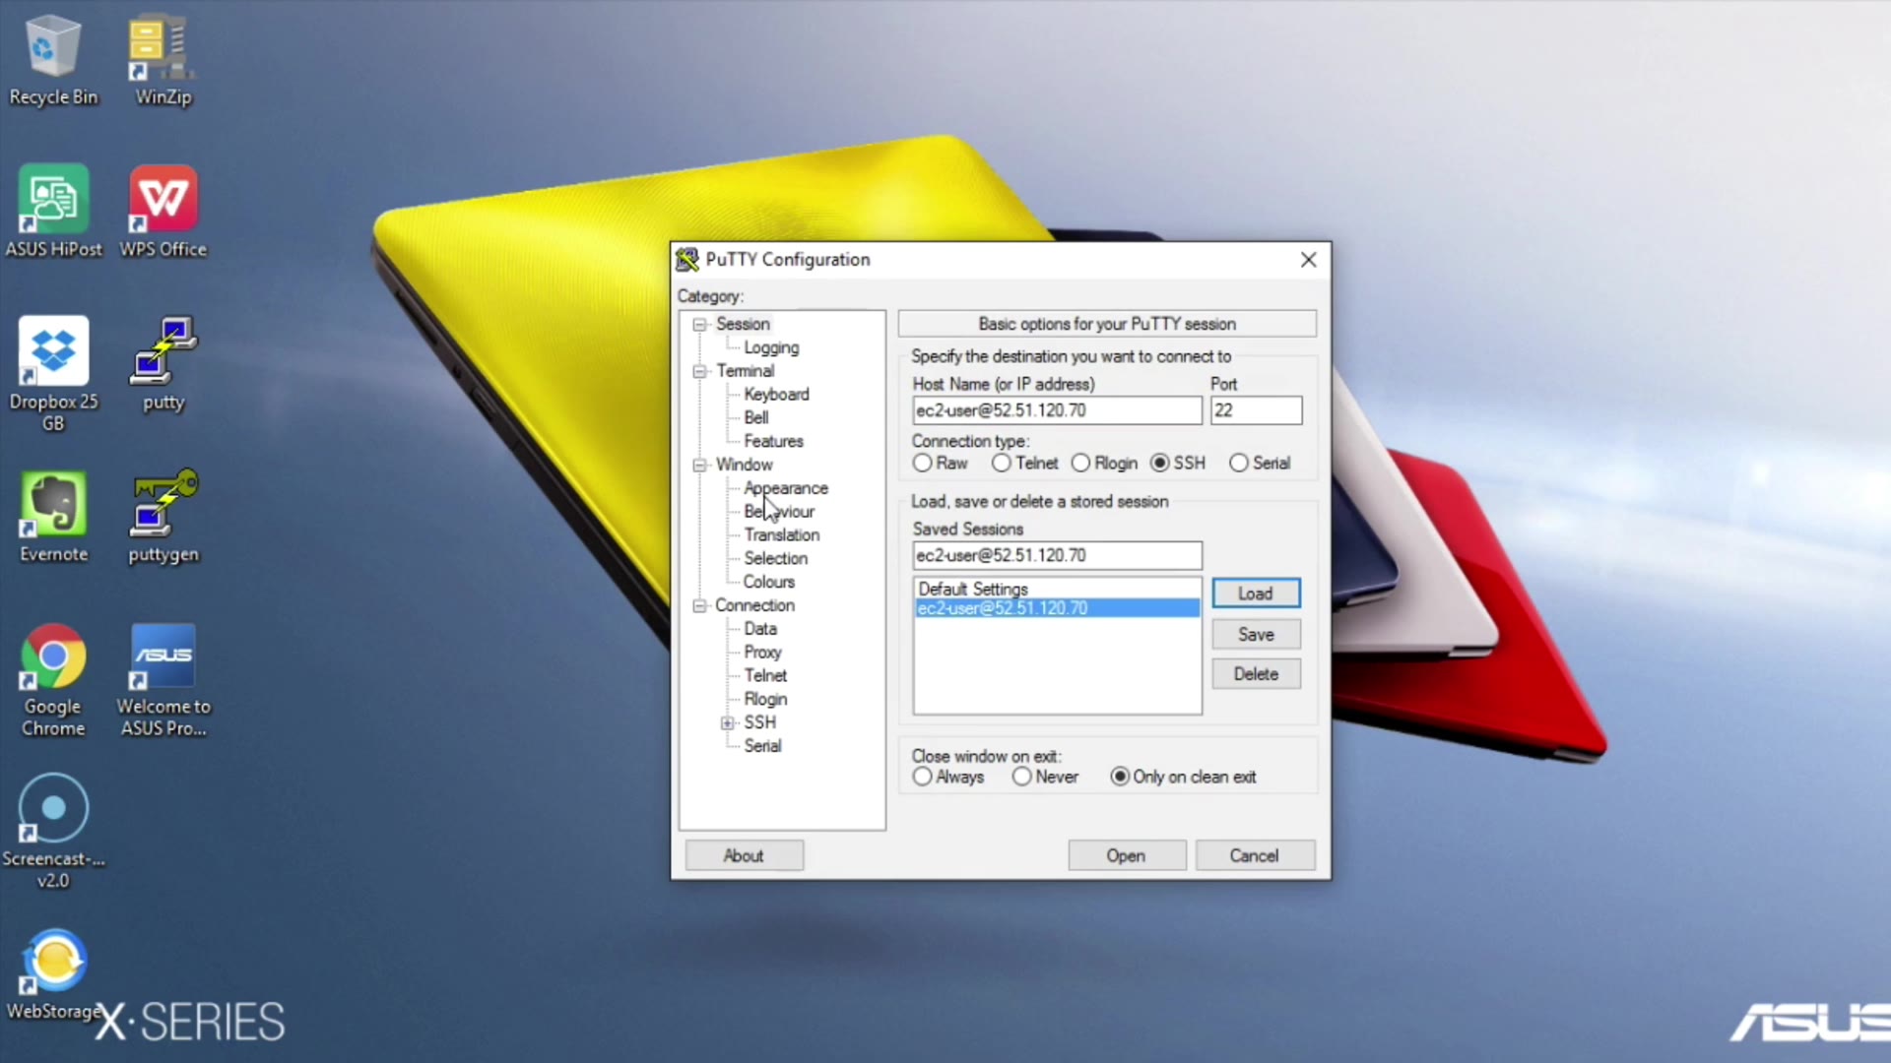Collapse the Connection category tree

pyautogui.click(x=699, y=605)
